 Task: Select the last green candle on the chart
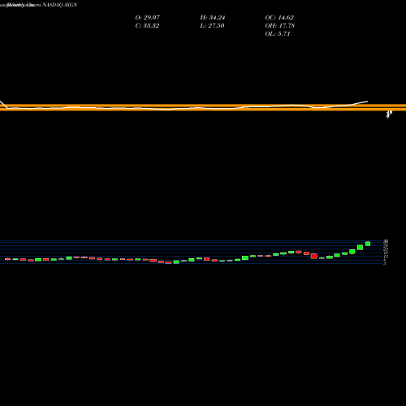pyautogui.click(x=368, y=244)
